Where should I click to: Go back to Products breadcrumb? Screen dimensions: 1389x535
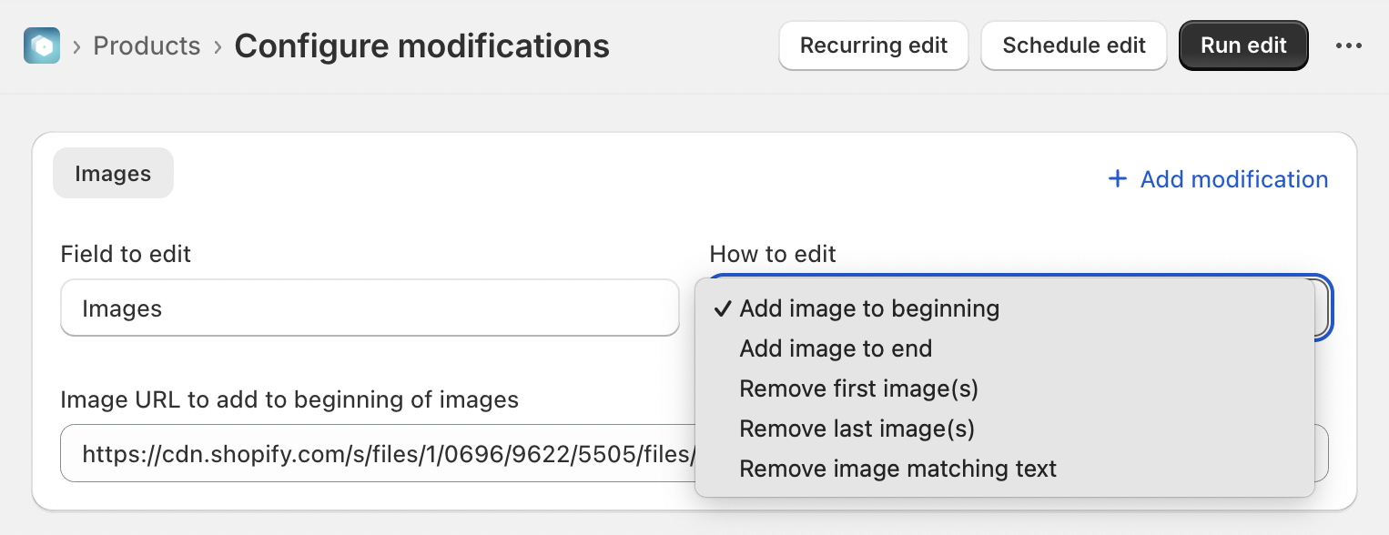click(x=147, y=45)
